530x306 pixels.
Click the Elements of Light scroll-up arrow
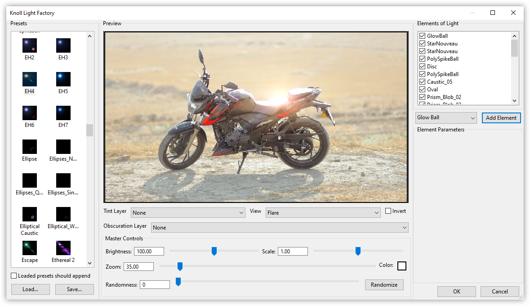click(x=514, y=36)
